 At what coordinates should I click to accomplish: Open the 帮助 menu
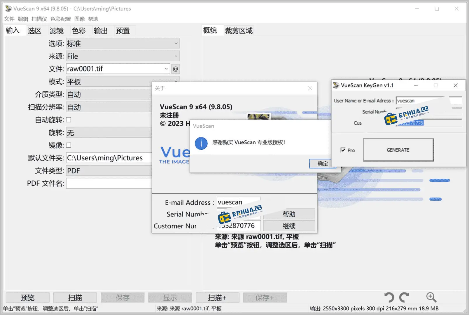point(93,19)
